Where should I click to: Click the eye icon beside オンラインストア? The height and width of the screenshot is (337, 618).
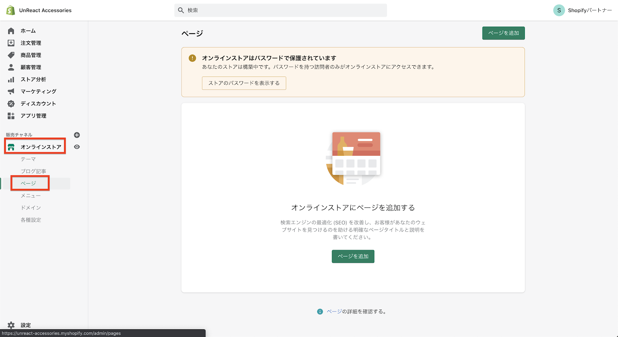pyautogui.click(x=77, y=147)
